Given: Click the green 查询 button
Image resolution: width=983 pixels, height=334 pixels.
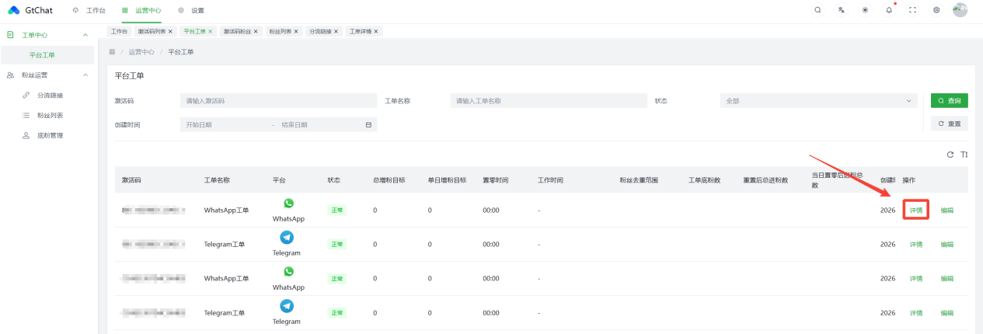Looking at the screenshot, I should (x=949, y=101).
